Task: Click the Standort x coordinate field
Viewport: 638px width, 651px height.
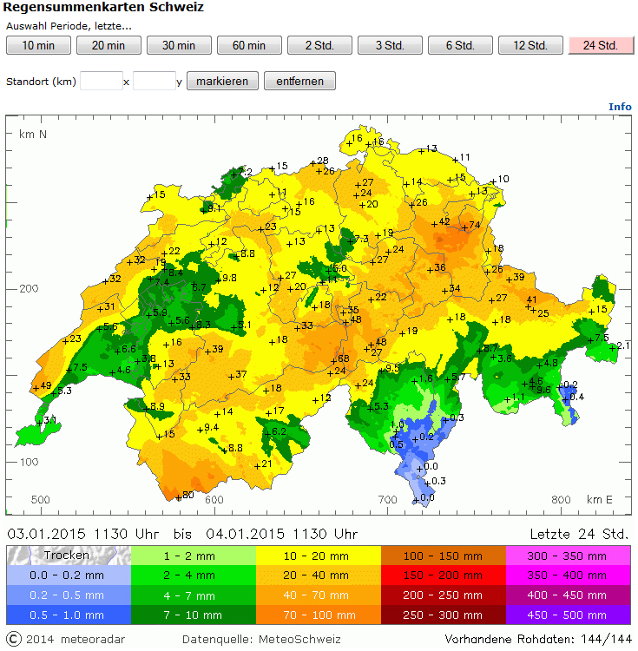Action: [x=102, y=81]
